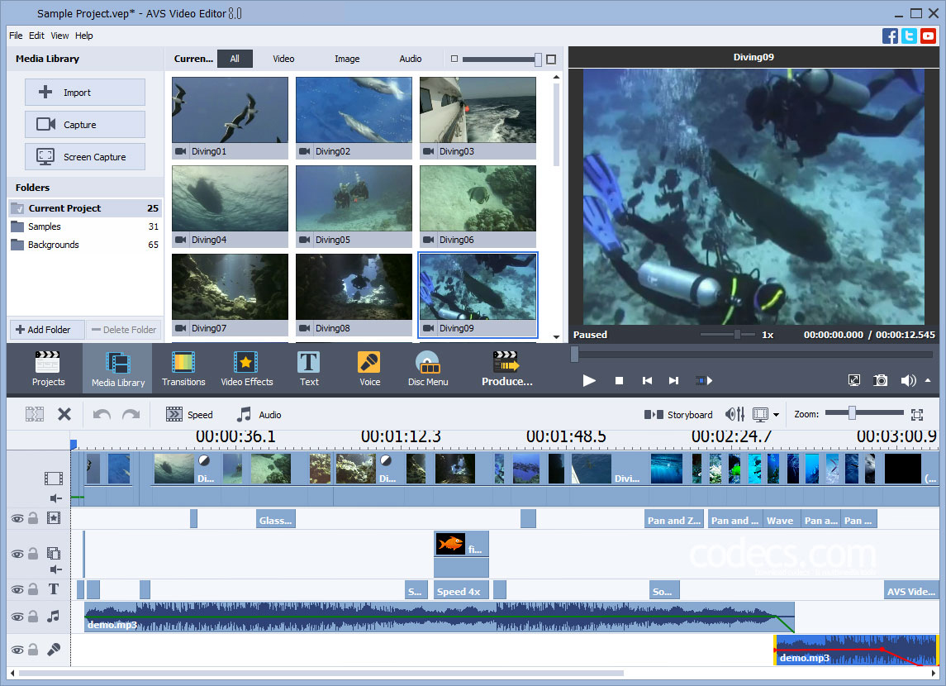Mute the preview volume speaker
The height and width of the screenshot is (686, 946).
907,381
